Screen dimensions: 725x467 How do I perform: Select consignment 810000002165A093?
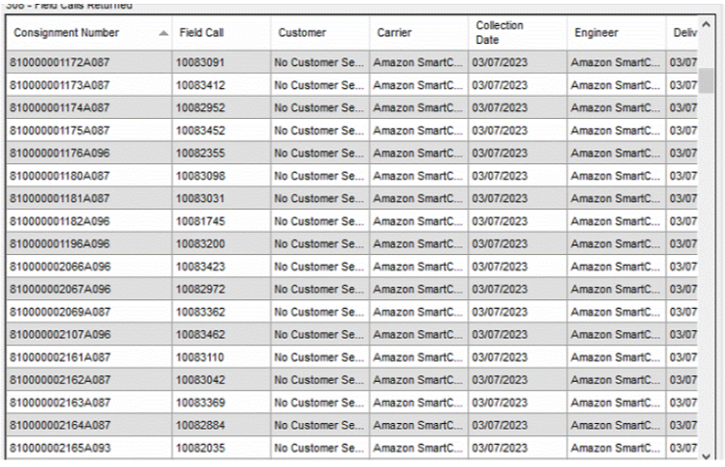tap(59, 446)
